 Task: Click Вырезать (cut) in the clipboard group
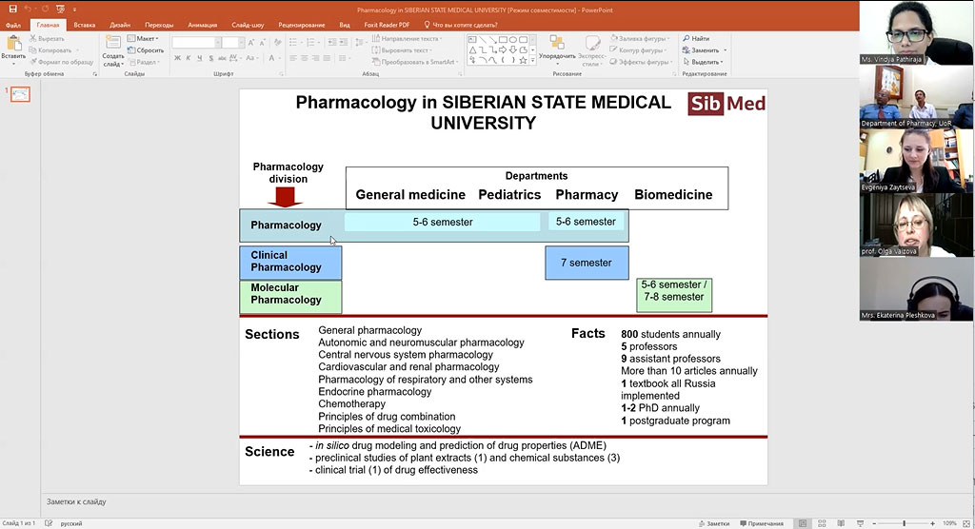[x=47, y=39]
